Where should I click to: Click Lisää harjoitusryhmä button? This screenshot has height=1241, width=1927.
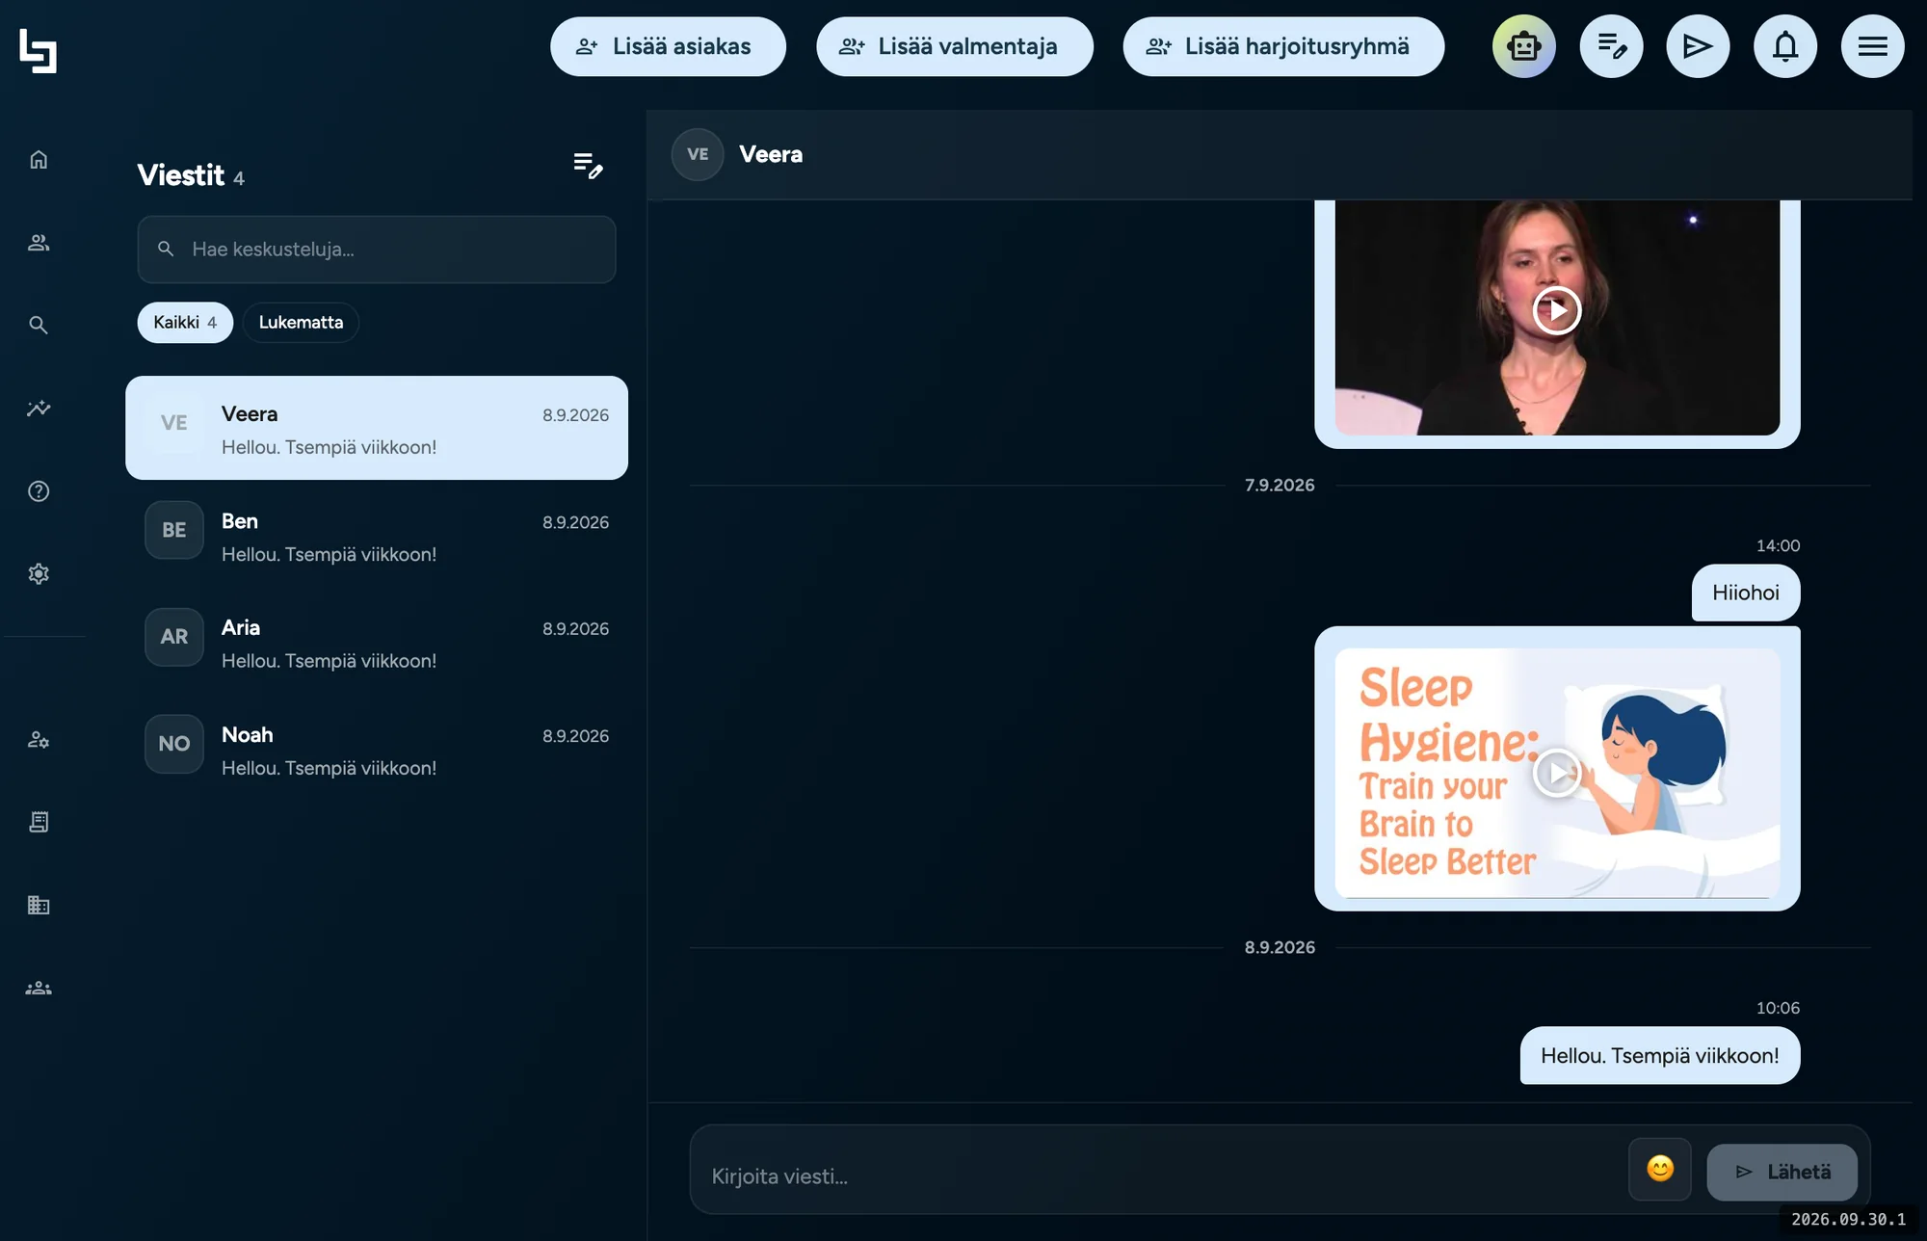pos(1283,46)
